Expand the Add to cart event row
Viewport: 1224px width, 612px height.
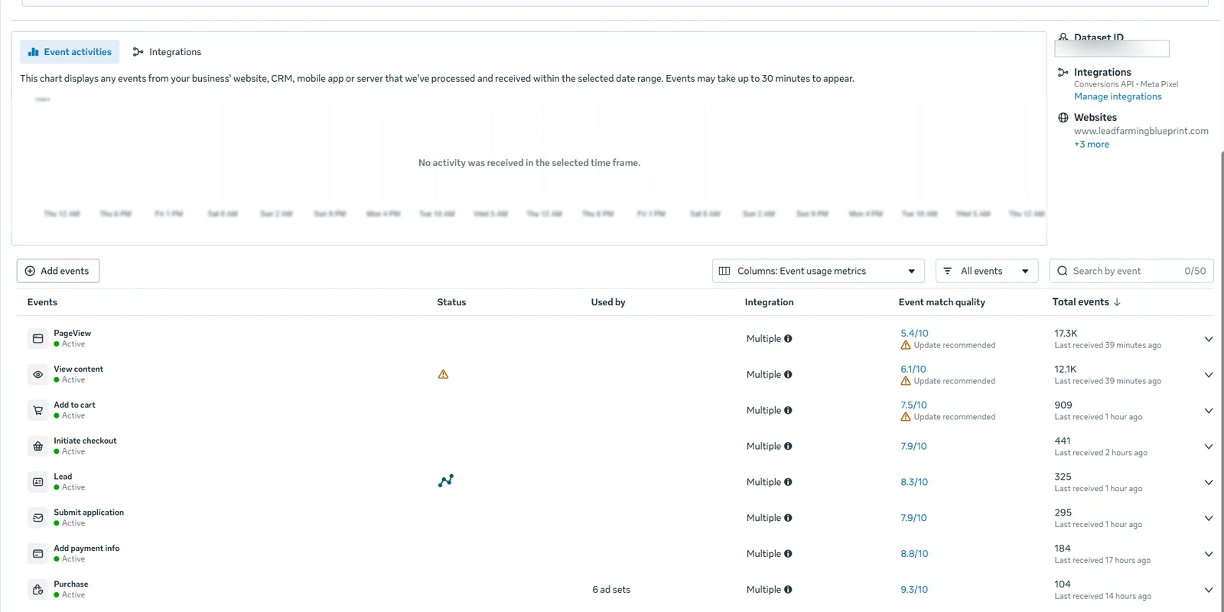pyautogui.click(x=1209, y=411)
